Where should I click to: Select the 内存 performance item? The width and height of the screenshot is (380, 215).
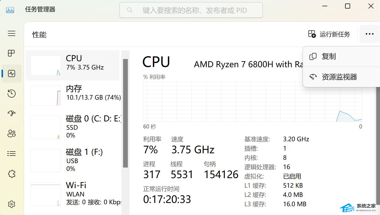(x=73, y=96)
